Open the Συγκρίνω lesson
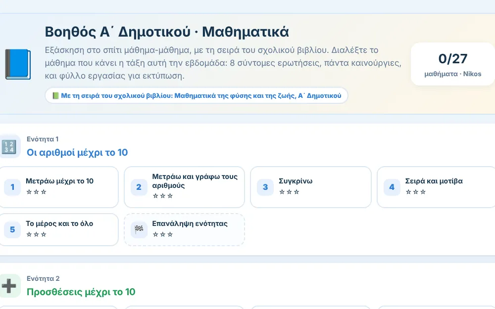The height and width of the screenshot is (309, 495). tap(311, 187)
